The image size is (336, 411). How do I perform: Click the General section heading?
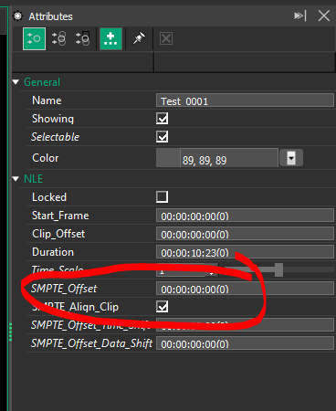(42, 82)
